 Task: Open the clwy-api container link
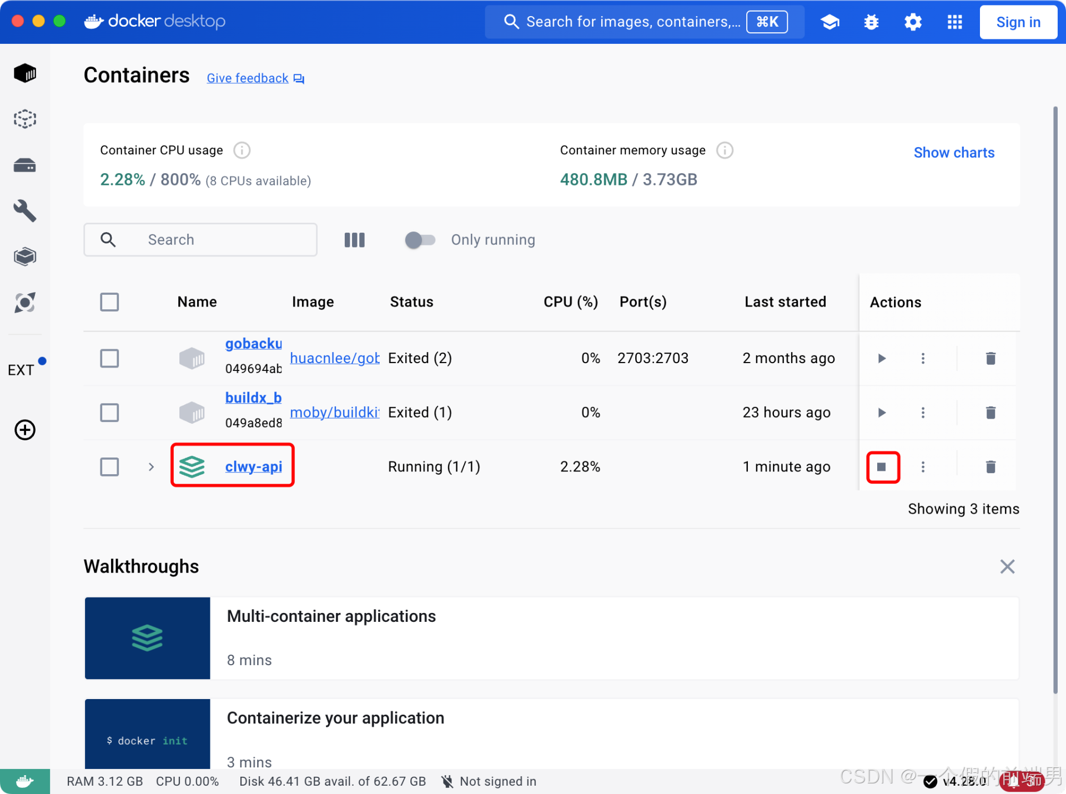click(254, 467)
